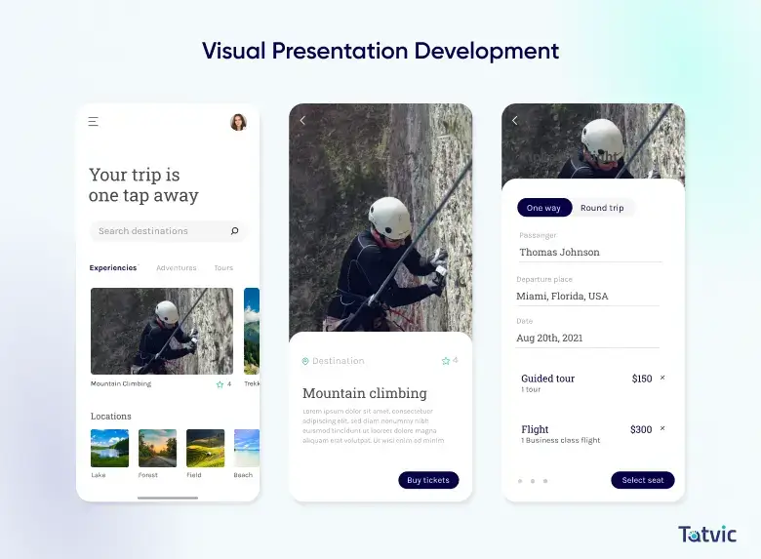Switch to the Tours tab

coord(223,268)
